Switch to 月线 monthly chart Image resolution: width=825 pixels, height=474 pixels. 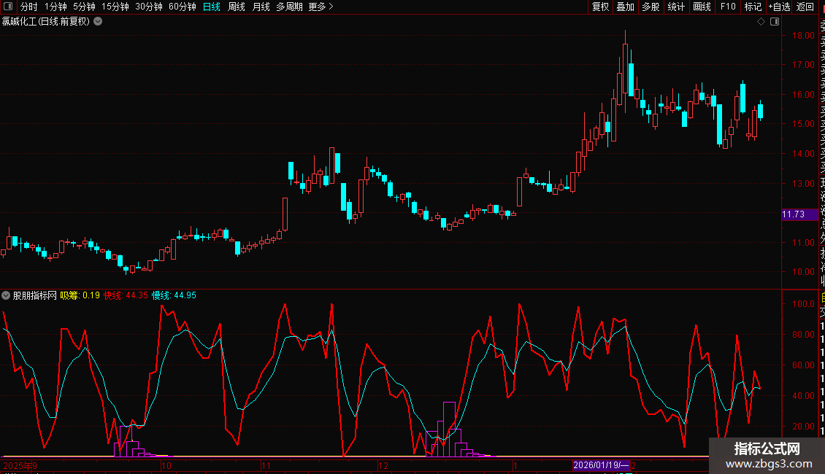pos(261,7)
